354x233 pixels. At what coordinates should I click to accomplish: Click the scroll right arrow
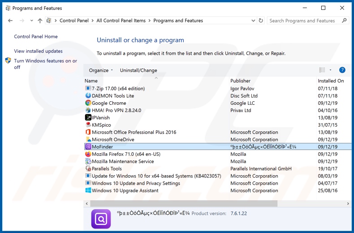pyautogui.click(x=348, y=203)
